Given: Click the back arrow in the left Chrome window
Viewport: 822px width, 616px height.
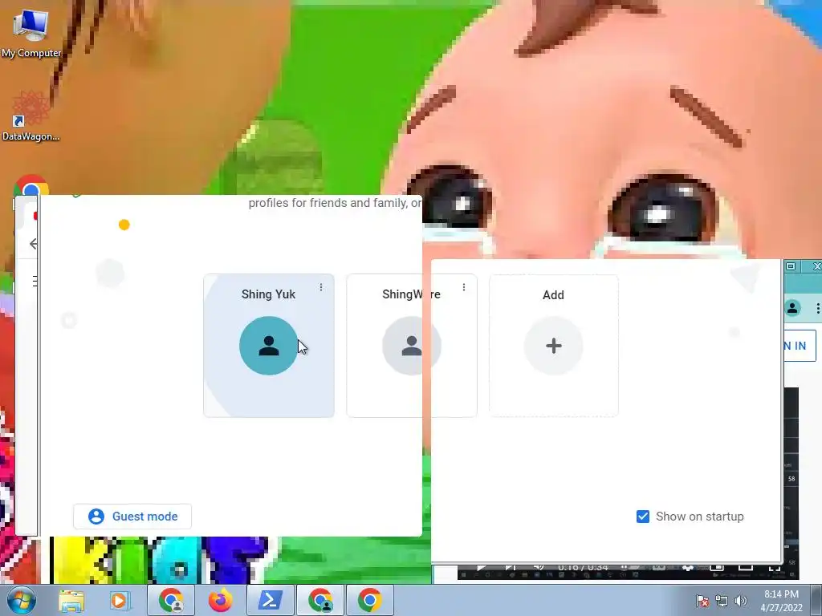Looking at the screenshot, I should click(34, 244).
